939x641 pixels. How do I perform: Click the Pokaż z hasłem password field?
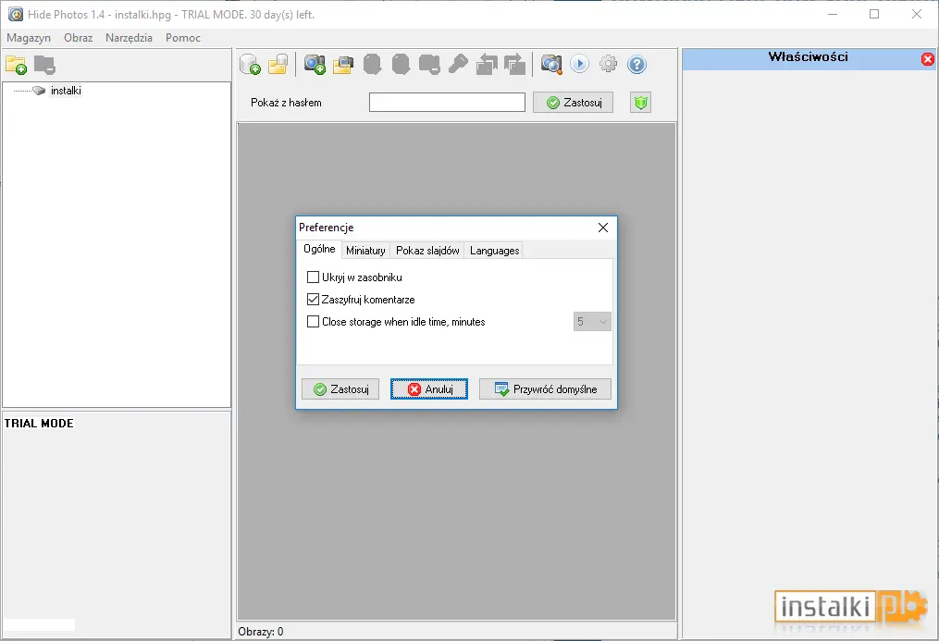click(447, 103)
